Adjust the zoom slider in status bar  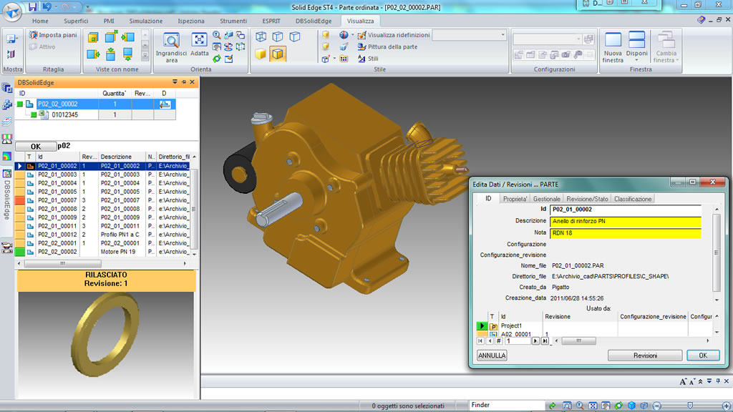[x=691, y=406]
